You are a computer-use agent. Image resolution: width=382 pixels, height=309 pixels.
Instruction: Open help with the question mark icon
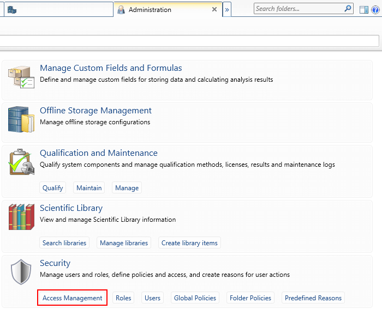click(375, 10)
